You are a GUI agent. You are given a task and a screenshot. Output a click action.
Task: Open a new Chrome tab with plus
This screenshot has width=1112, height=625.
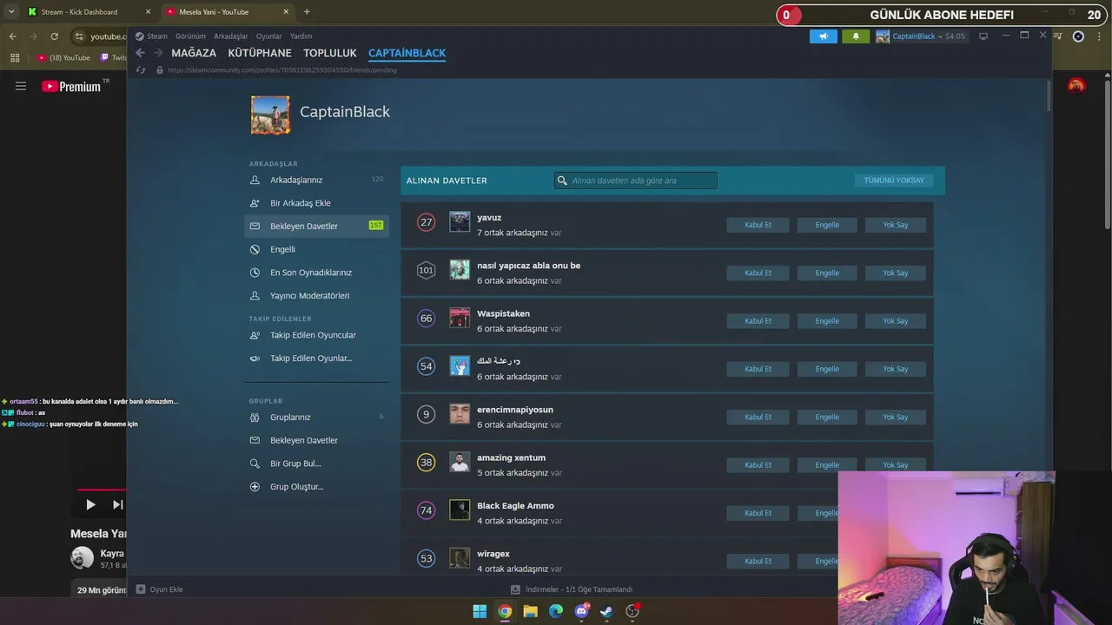[307, 12]
